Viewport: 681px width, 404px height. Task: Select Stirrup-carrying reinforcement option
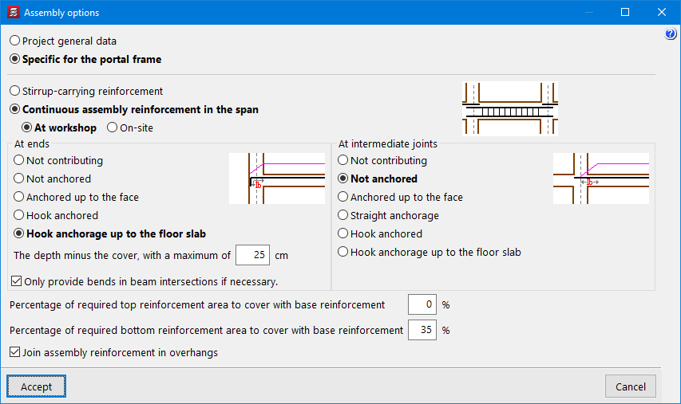15,92
